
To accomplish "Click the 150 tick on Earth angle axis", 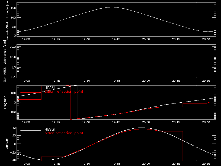I will click(14, 8).
